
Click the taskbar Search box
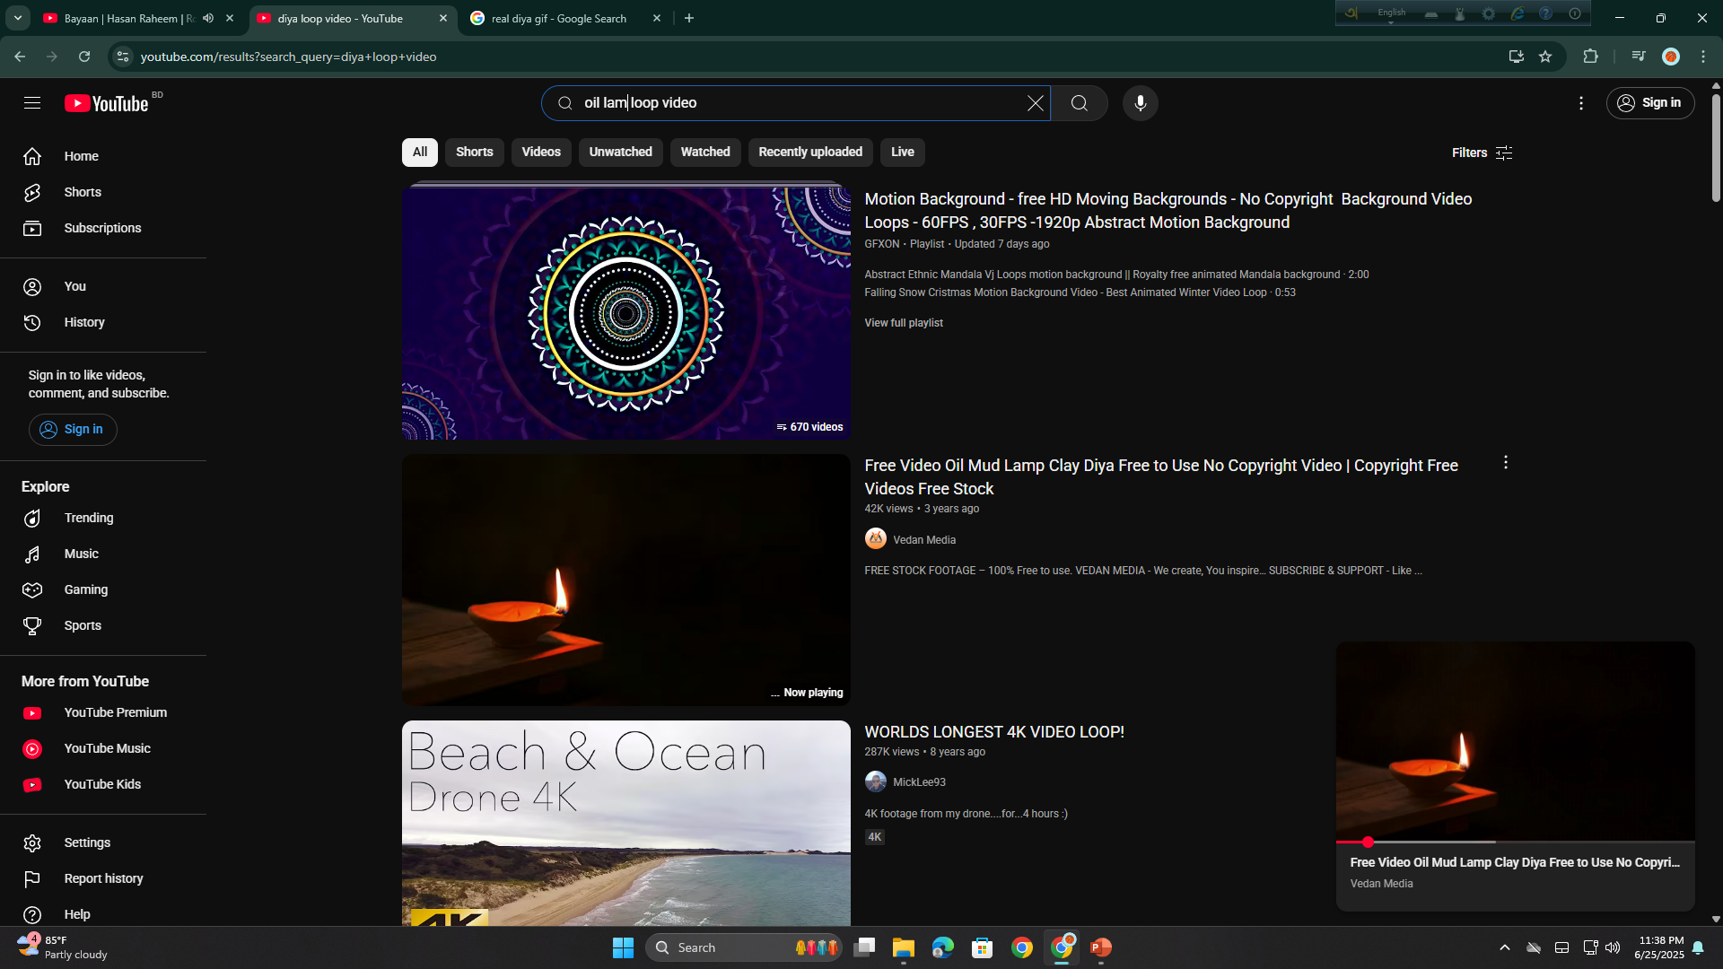tap(743, 947)
